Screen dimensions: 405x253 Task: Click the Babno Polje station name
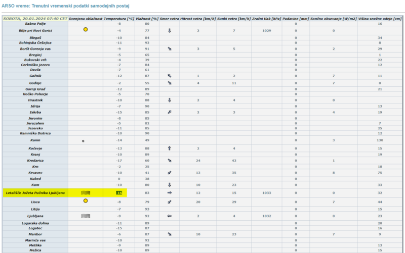[35, 24]
